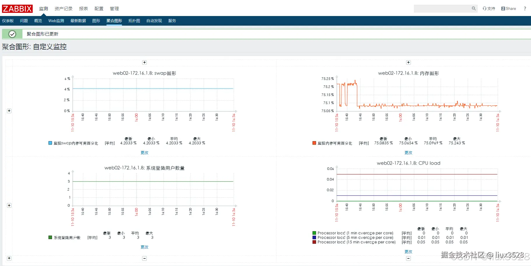Open the help question mark icon
Viewport: 531px width, 266px height.
click(525, 8)
